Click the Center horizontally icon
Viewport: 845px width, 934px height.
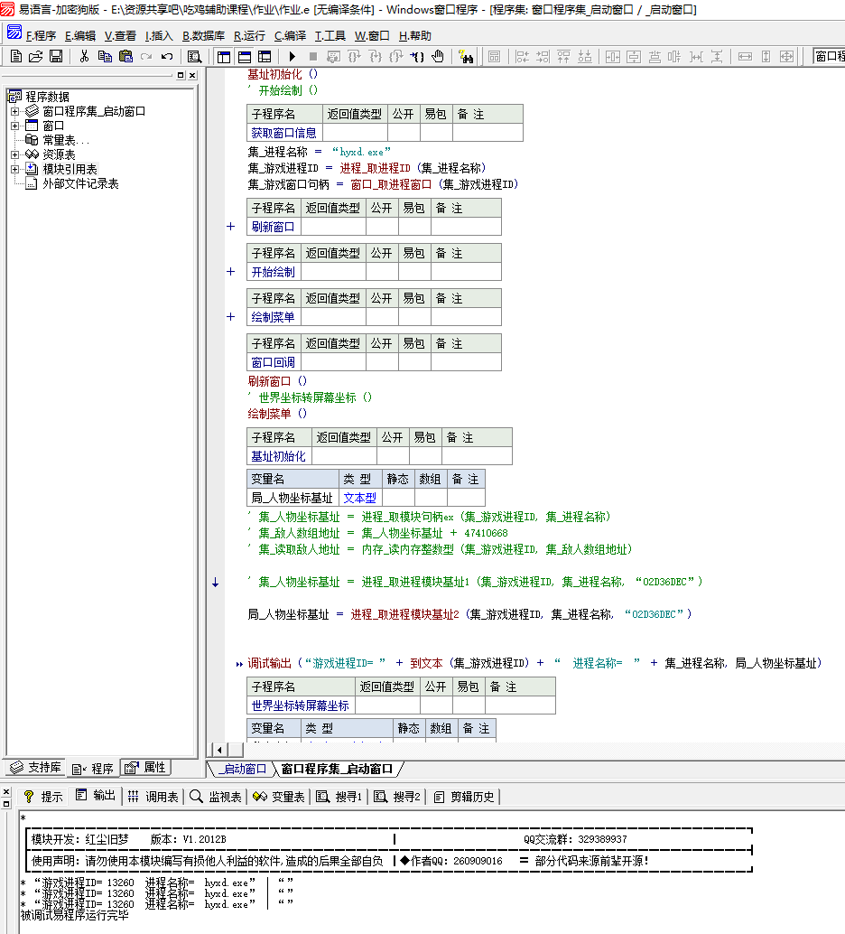tap(612, 57)
